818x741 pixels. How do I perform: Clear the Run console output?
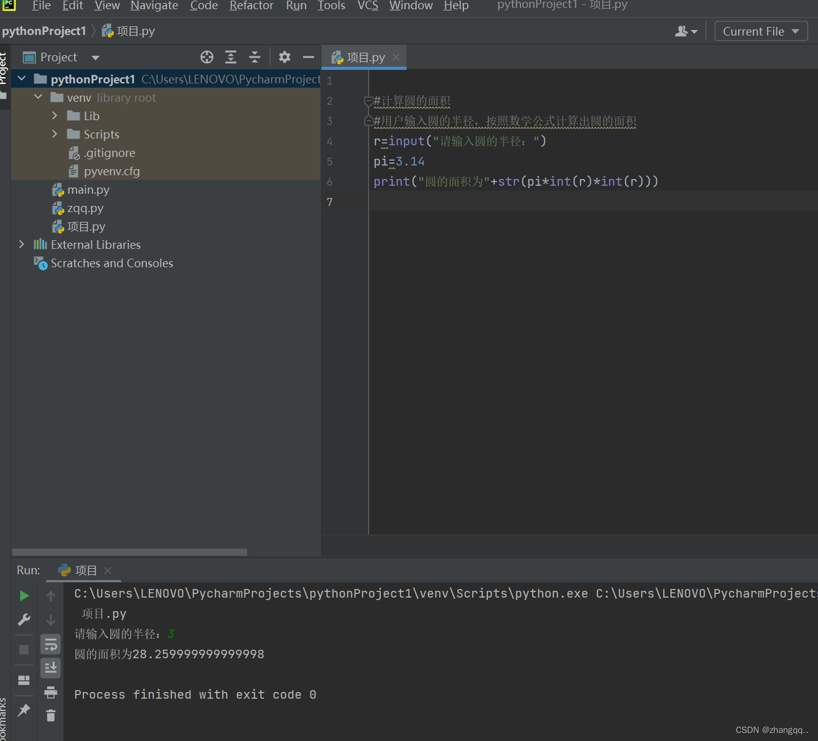(51, 715)
